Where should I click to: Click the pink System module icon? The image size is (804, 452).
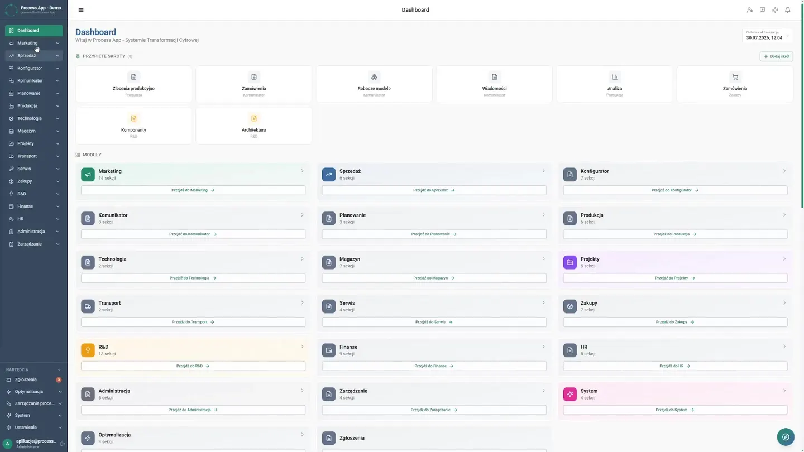pos(570,394)
